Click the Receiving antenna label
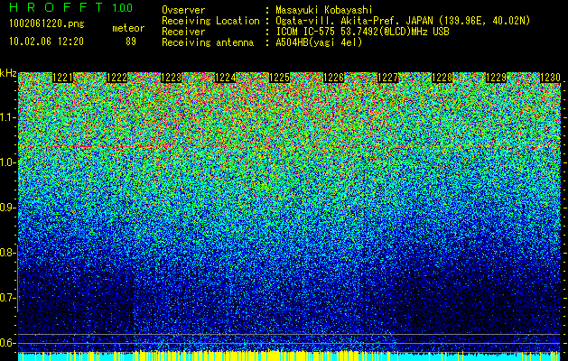The image size is (568, 361). tap(208, 42)
